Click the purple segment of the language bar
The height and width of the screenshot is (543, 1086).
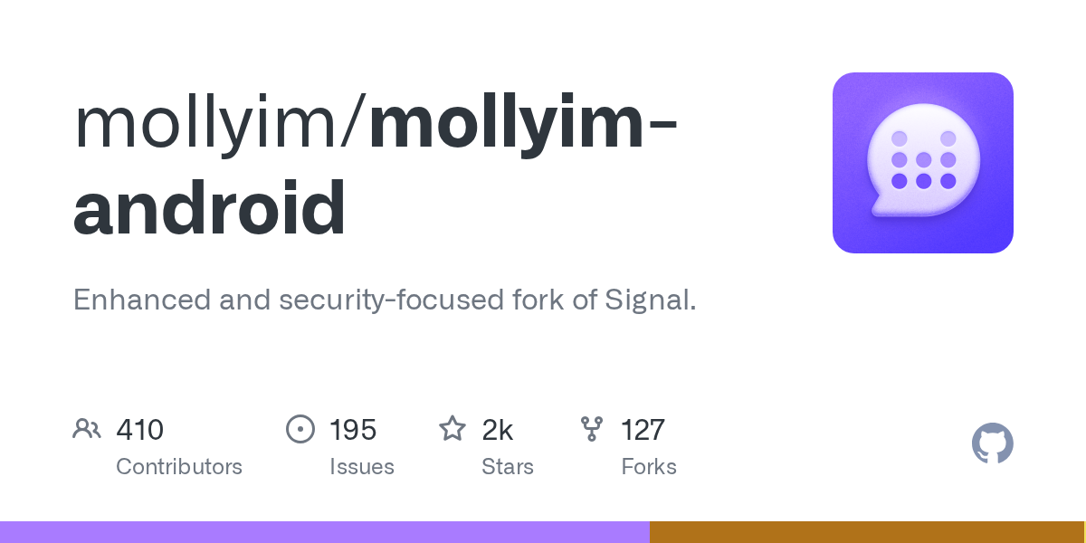324,532
